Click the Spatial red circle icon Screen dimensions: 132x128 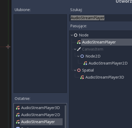pyautogui.click(x=79, y=70)
